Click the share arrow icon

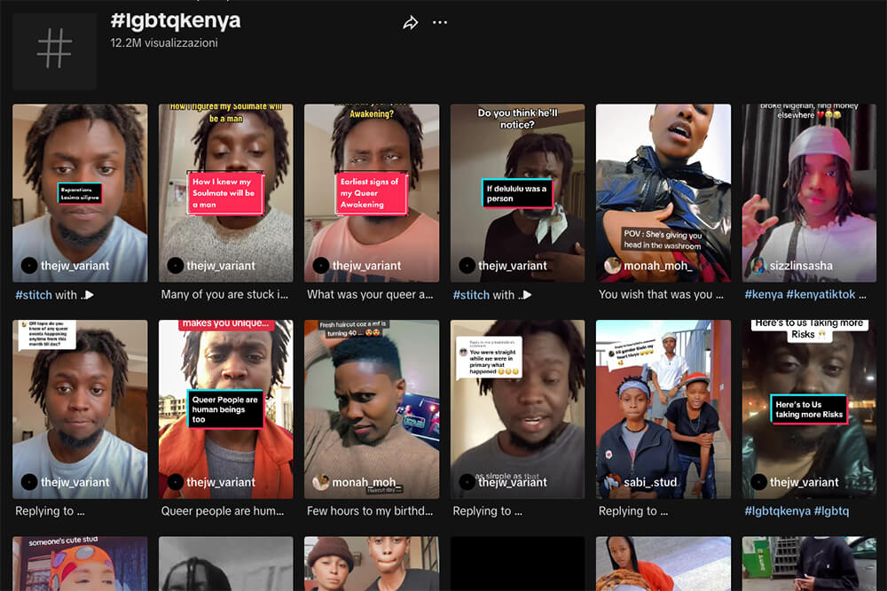coord(411,23)
